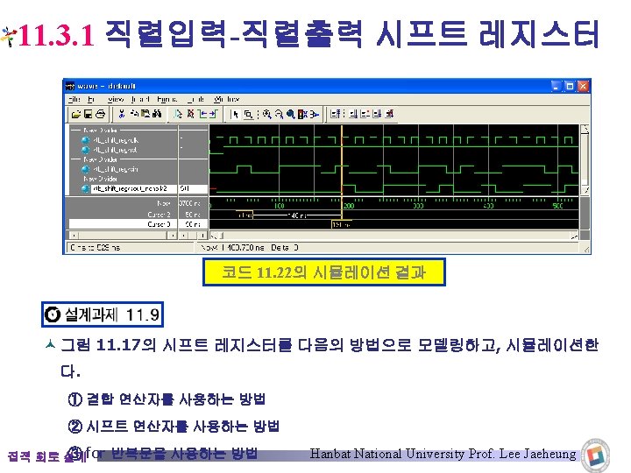Select the highlighted tb_shift_reg/sout signal row
The image size is (631, 473).
click(x=134, y=188)
